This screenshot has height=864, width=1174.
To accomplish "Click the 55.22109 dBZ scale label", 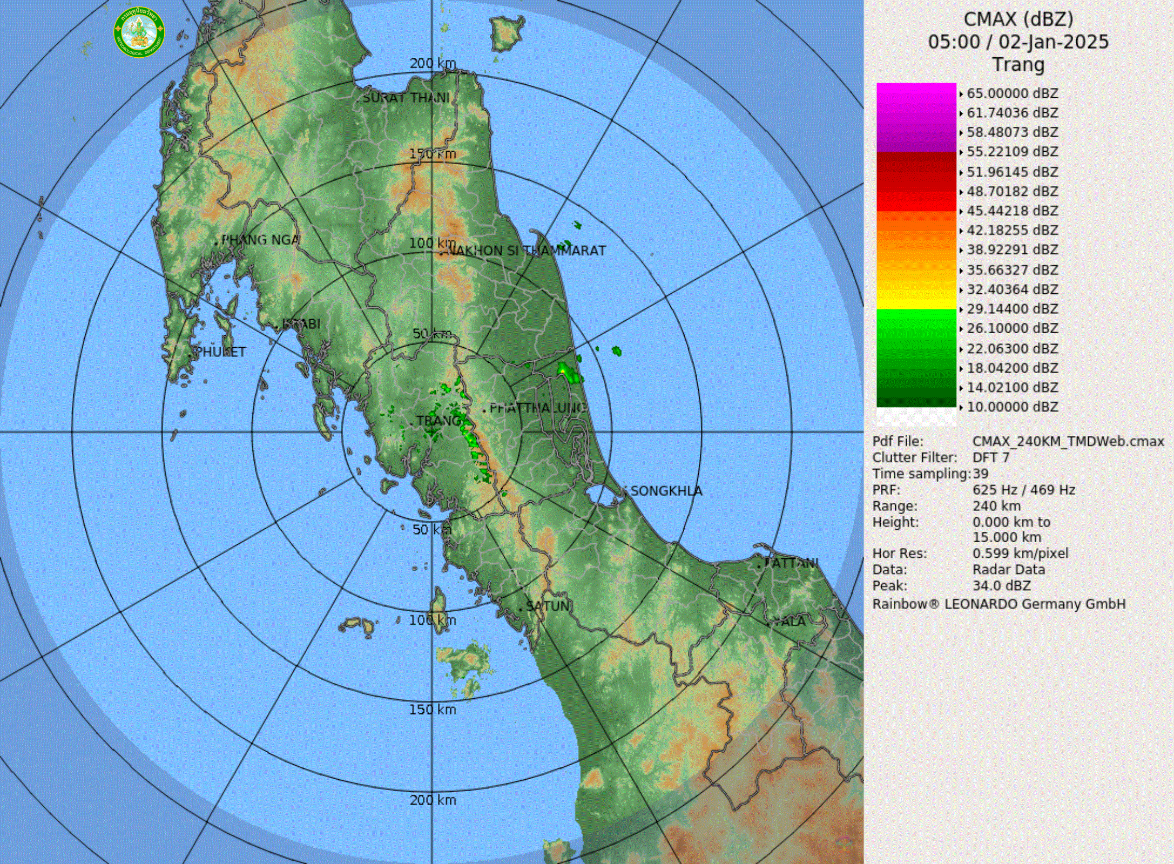I will click(x=1013, y=152).
